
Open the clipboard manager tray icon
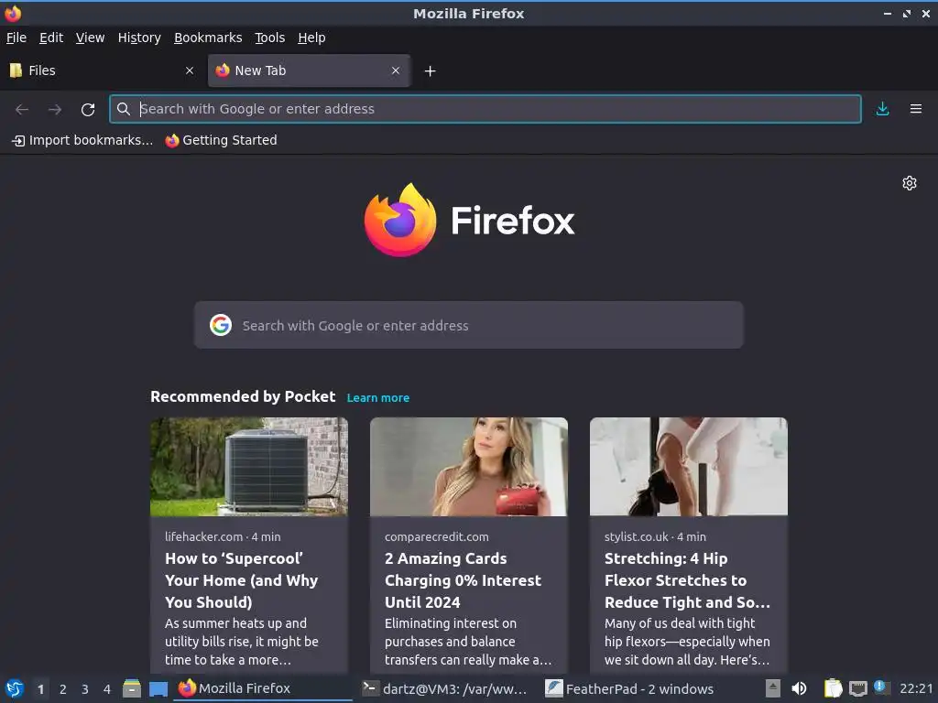point(833,688)
